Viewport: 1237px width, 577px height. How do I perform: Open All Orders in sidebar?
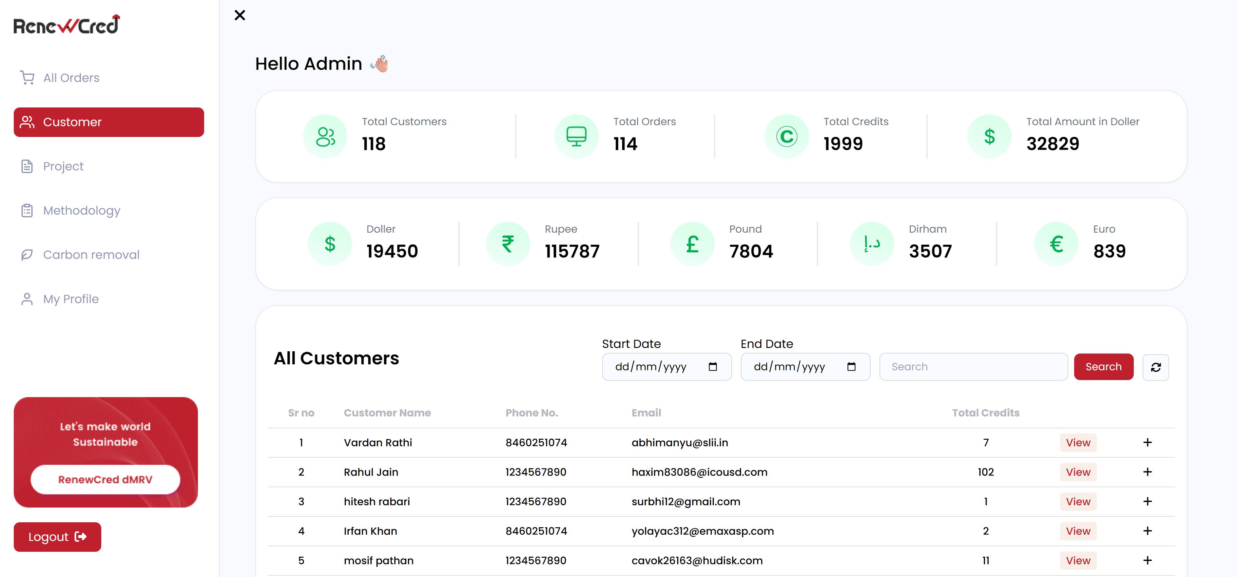71,78
